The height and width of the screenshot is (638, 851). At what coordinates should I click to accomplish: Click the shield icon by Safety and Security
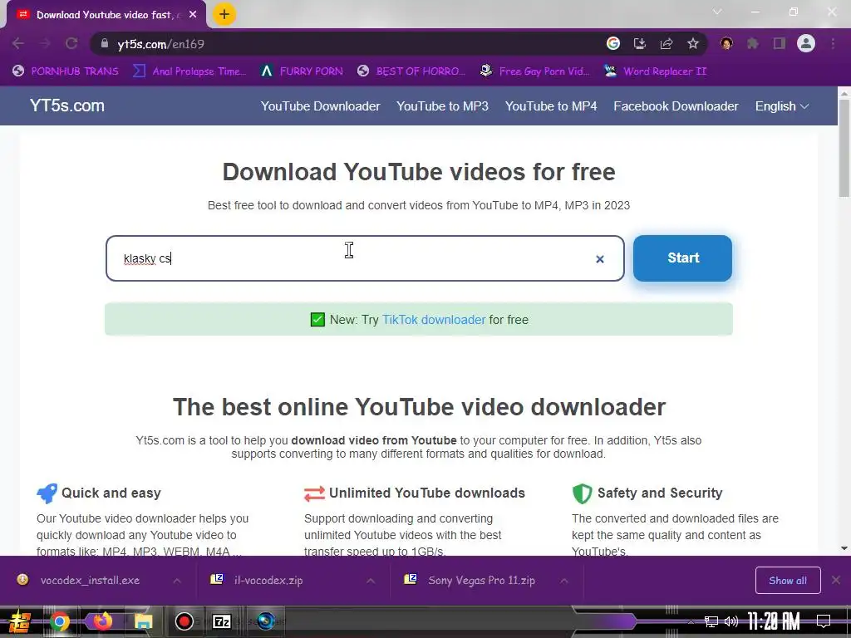(582, 493)
